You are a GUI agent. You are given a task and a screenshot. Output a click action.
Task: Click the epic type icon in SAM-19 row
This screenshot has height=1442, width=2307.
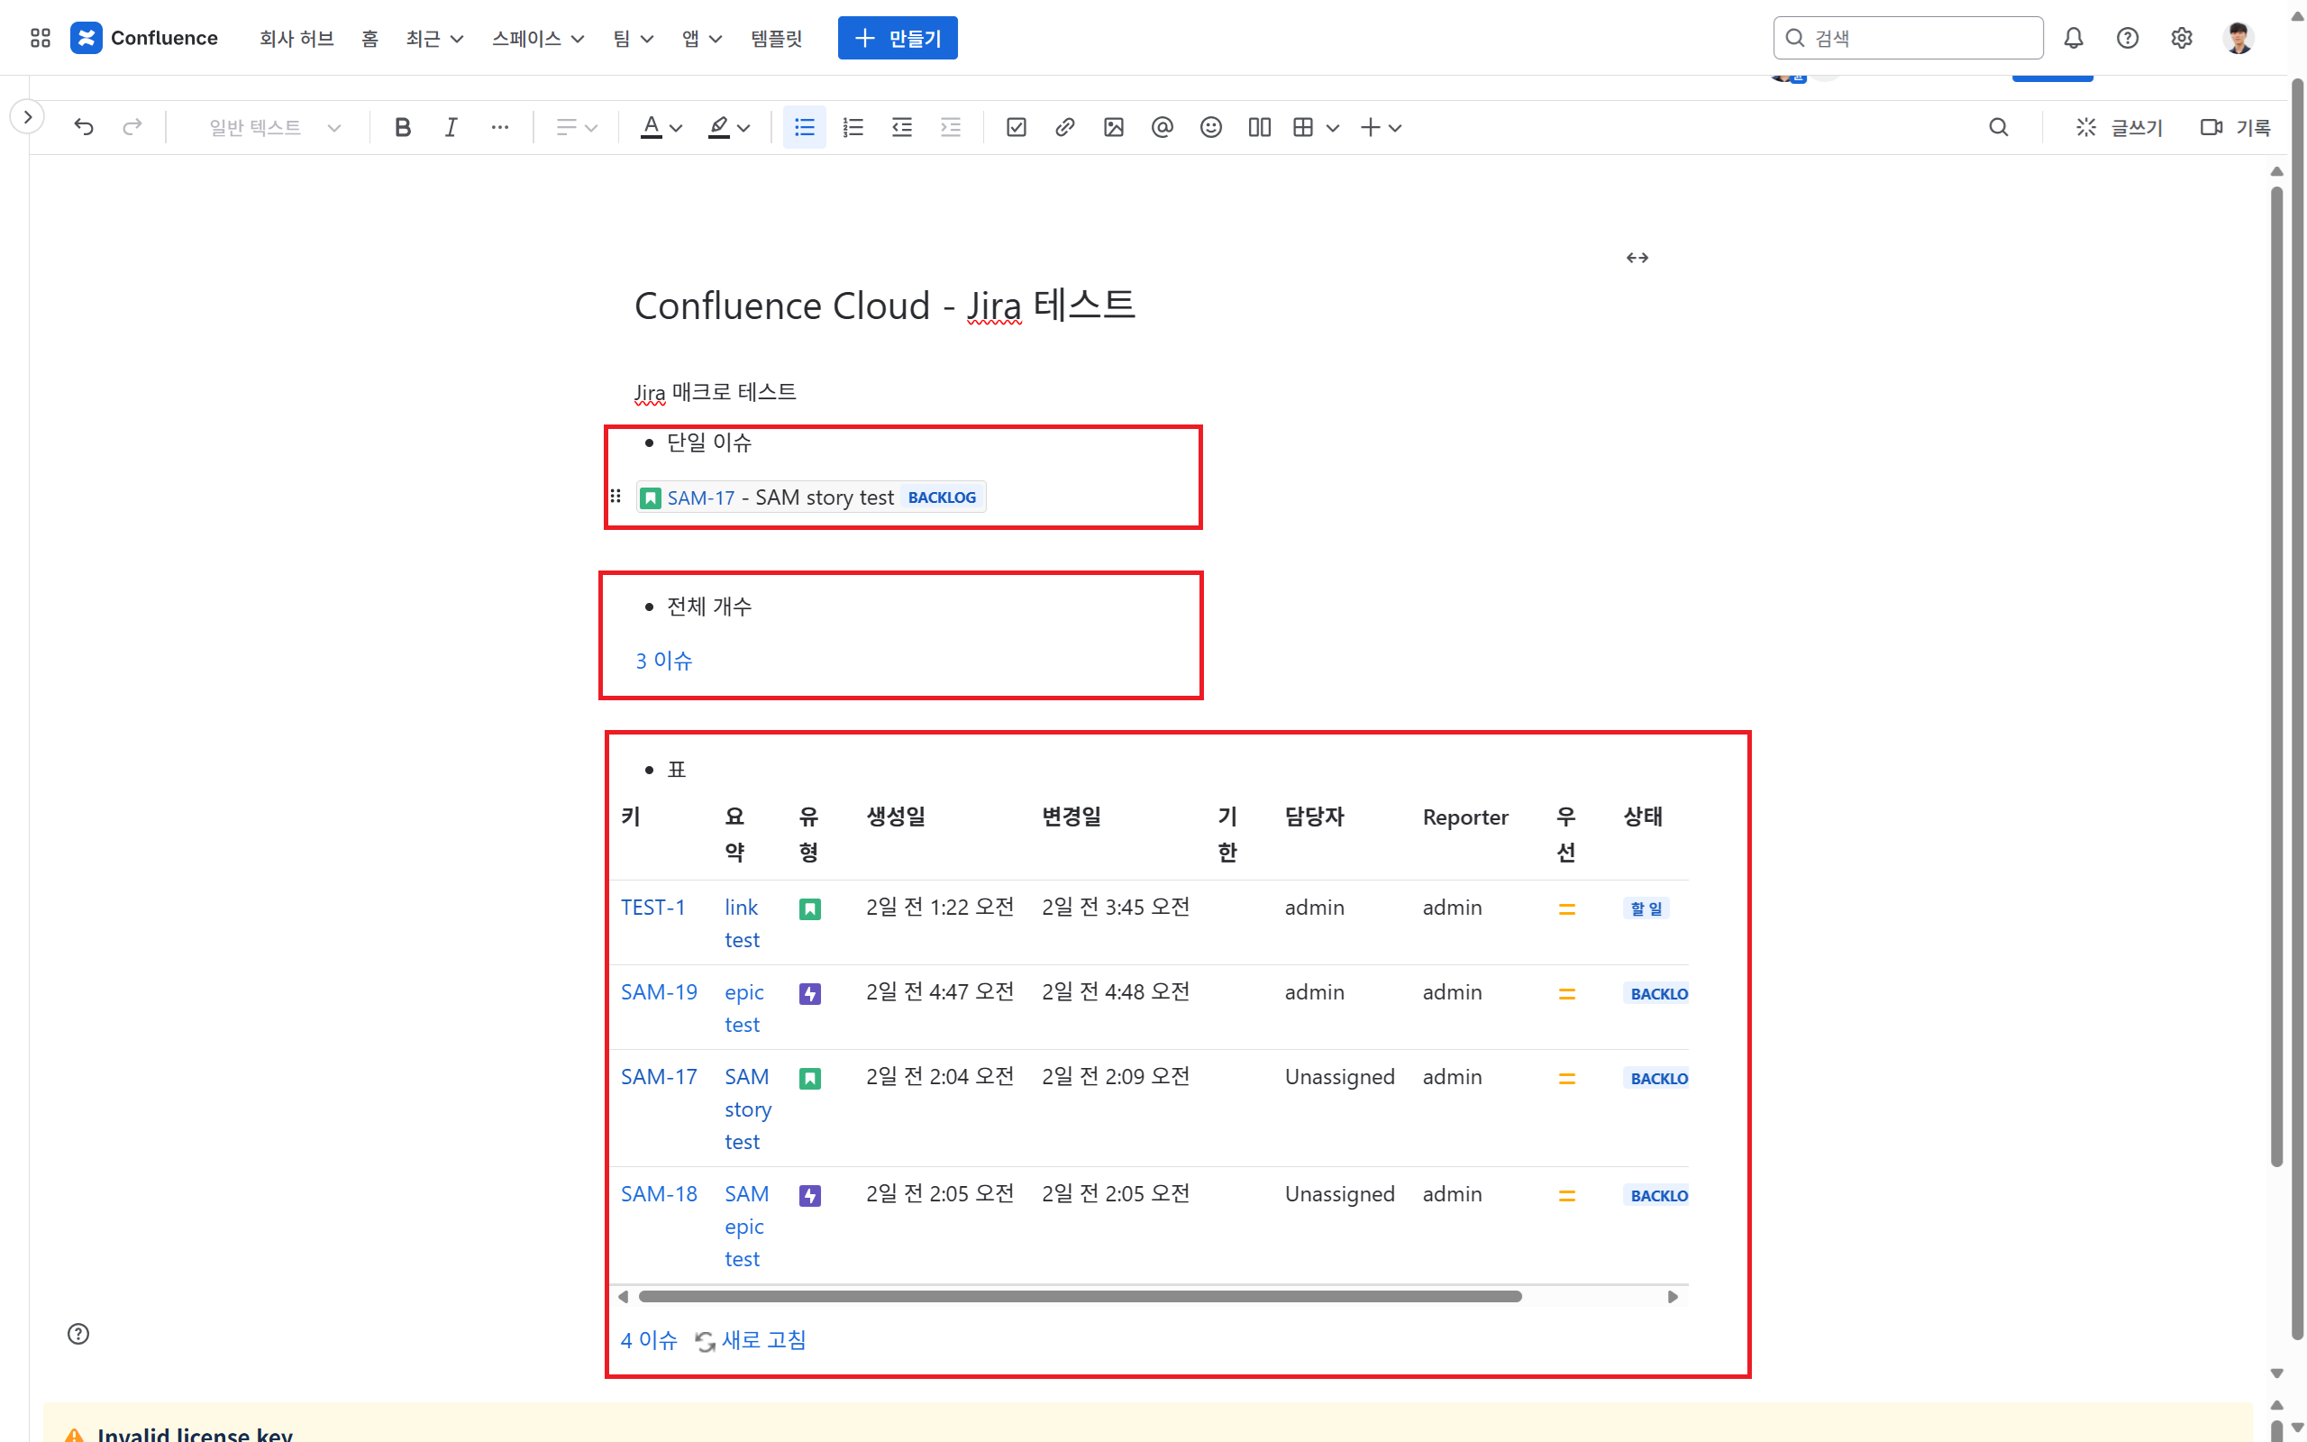pyautogui.click(x=809, y=994)
